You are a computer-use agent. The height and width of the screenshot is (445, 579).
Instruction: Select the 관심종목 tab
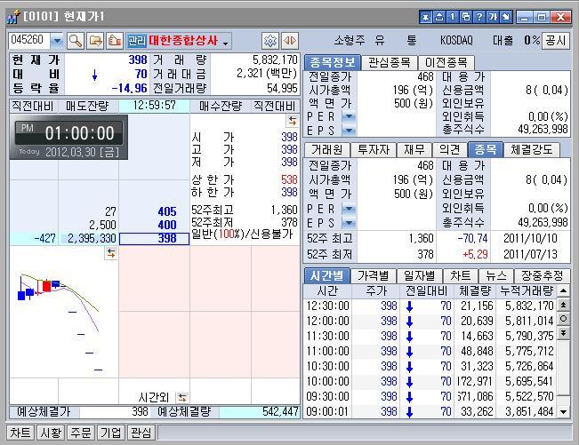pos(390,62)
